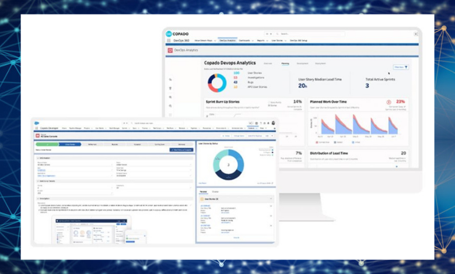Viewport: 455px width, 274px height.
Task: Click the multicolor donut chart in Copado Devops Analytics
Action: pyautogui.click(x=217, y=83)
